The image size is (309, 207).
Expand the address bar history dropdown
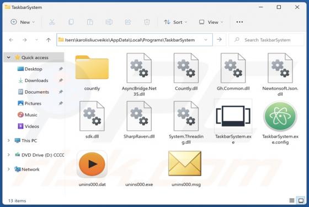pyautogui.click(x=206, y=40)
